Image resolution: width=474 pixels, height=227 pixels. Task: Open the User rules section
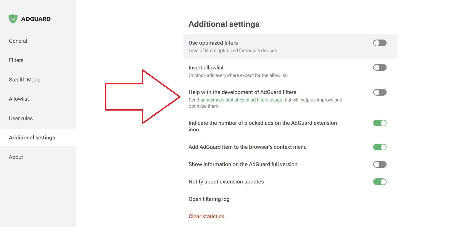[x=21, y=118]
